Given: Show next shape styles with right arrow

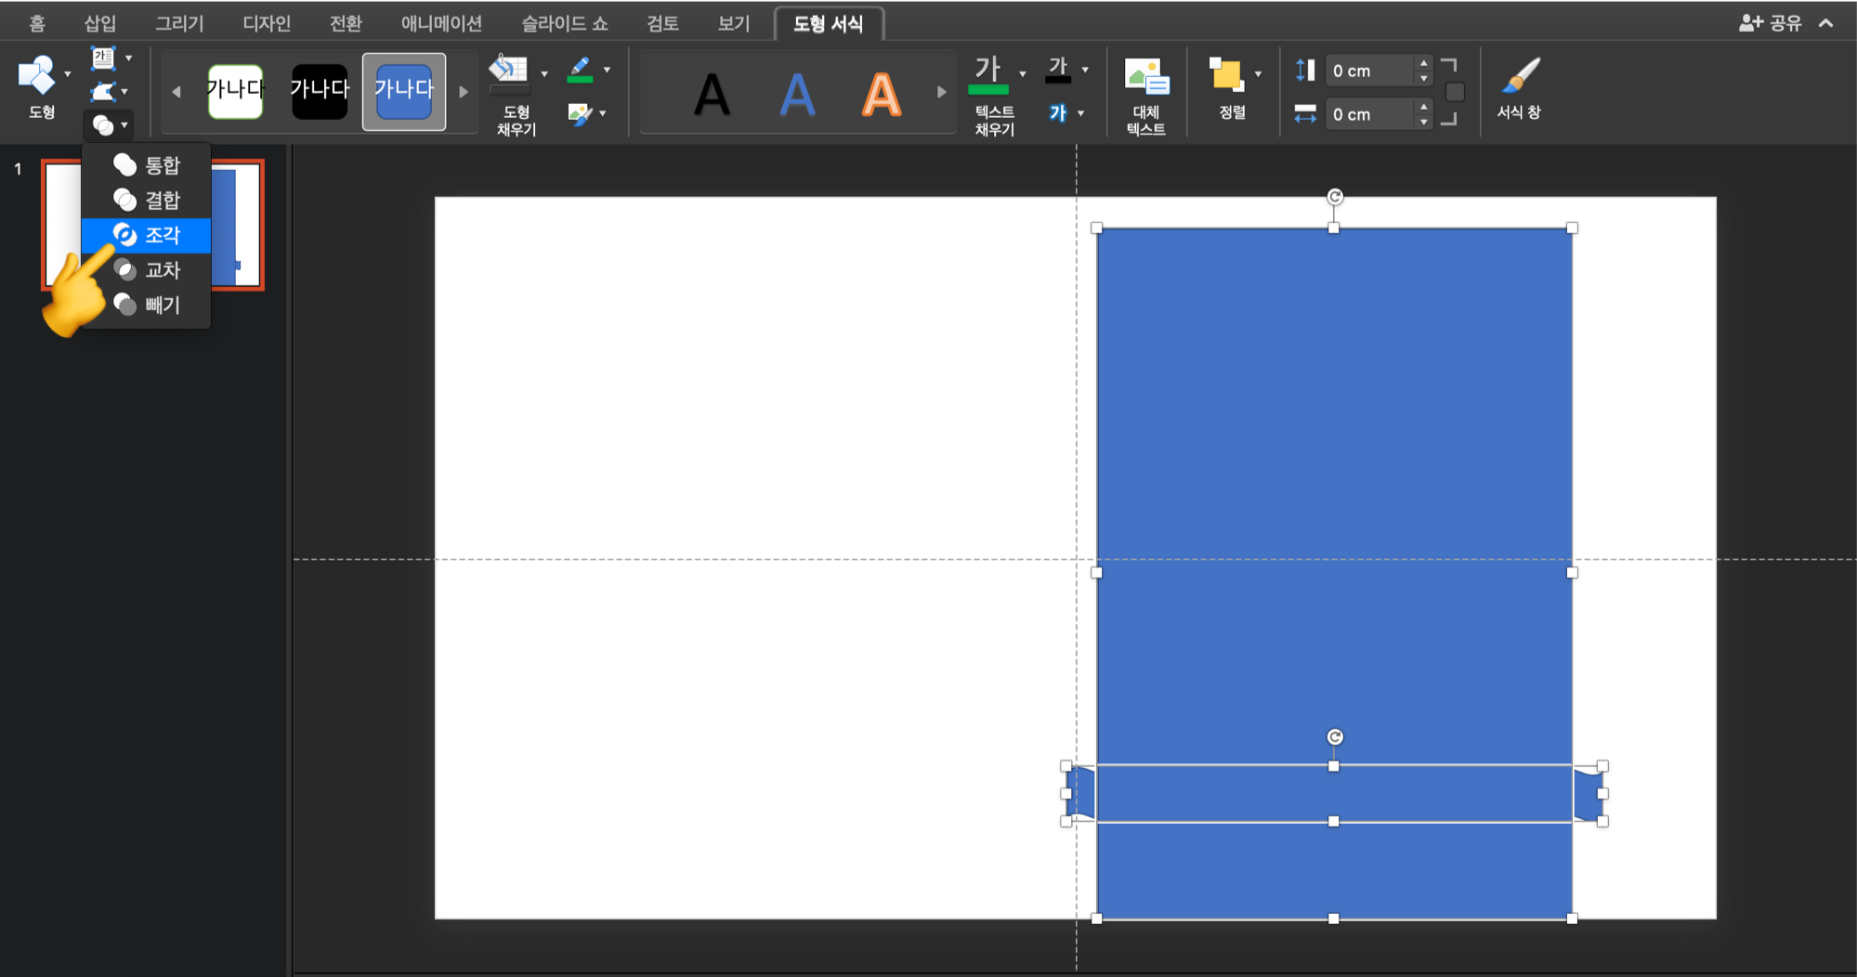Looking at the screenshot, I should pyautogui.click(x=464, y=92).
